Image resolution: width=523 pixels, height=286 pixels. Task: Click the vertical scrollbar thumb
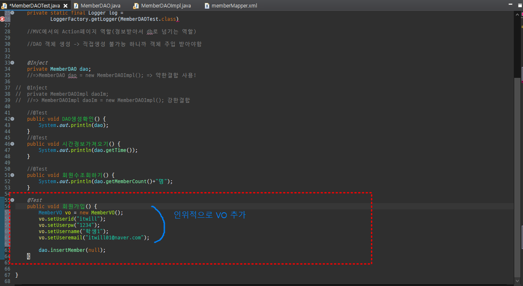coord(518,178)
